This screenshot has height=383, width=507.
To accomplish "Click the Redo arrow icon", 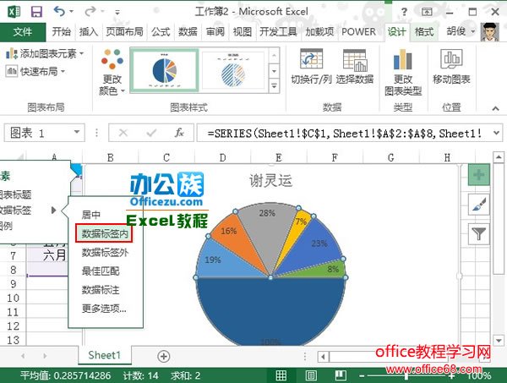I will [x=90, y=12].
